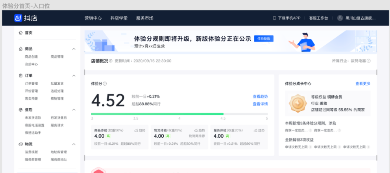Open 未发货退款 in sidebar
The height and width of the screenshot is (173, 390).
tap(33, 118)
